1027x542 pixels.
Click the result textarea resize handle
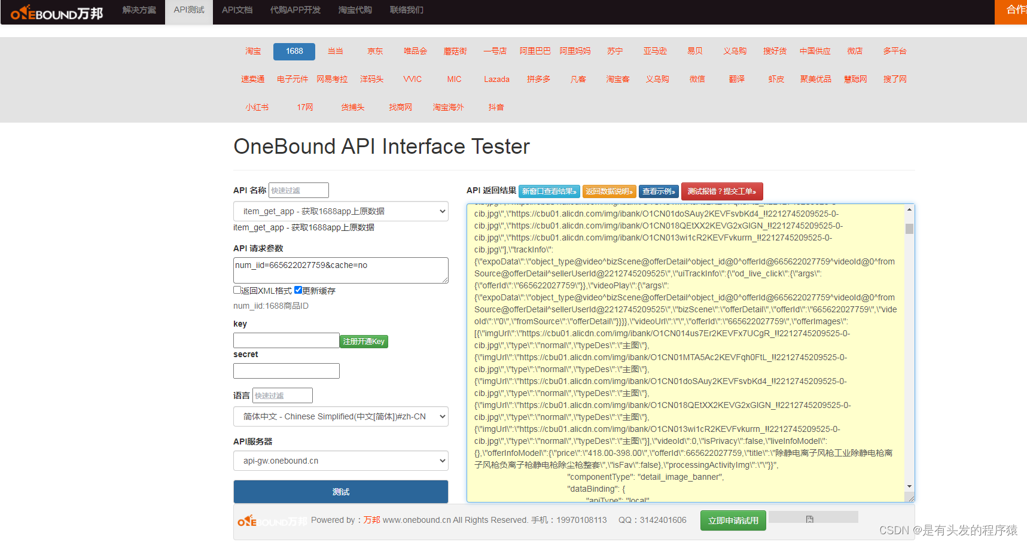[x=910, y=498]
